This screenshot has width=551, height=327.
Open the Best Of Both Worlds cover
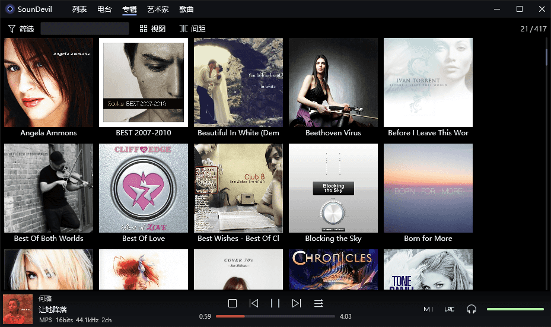click(x=49, y=188)
